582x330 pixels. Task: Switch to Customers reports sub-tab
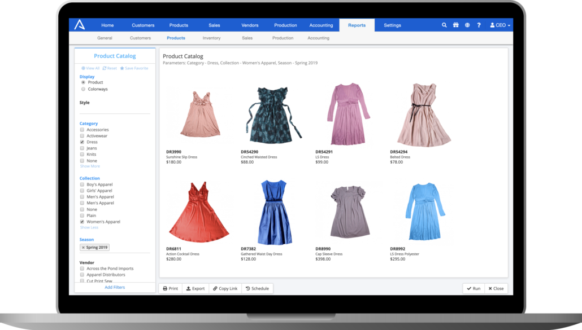point(140,38)
